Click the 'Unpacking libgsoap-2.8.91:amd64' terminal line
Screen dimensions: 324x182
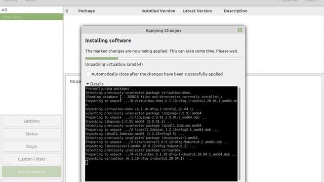129,121
